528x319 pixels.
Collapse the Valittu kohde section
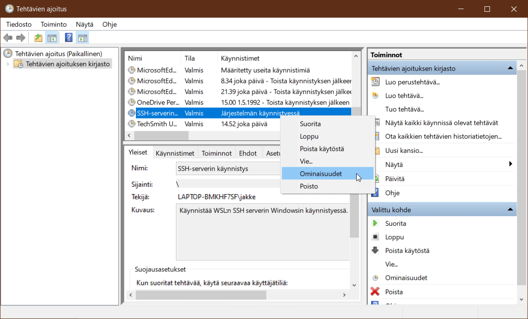pos(510,209)
